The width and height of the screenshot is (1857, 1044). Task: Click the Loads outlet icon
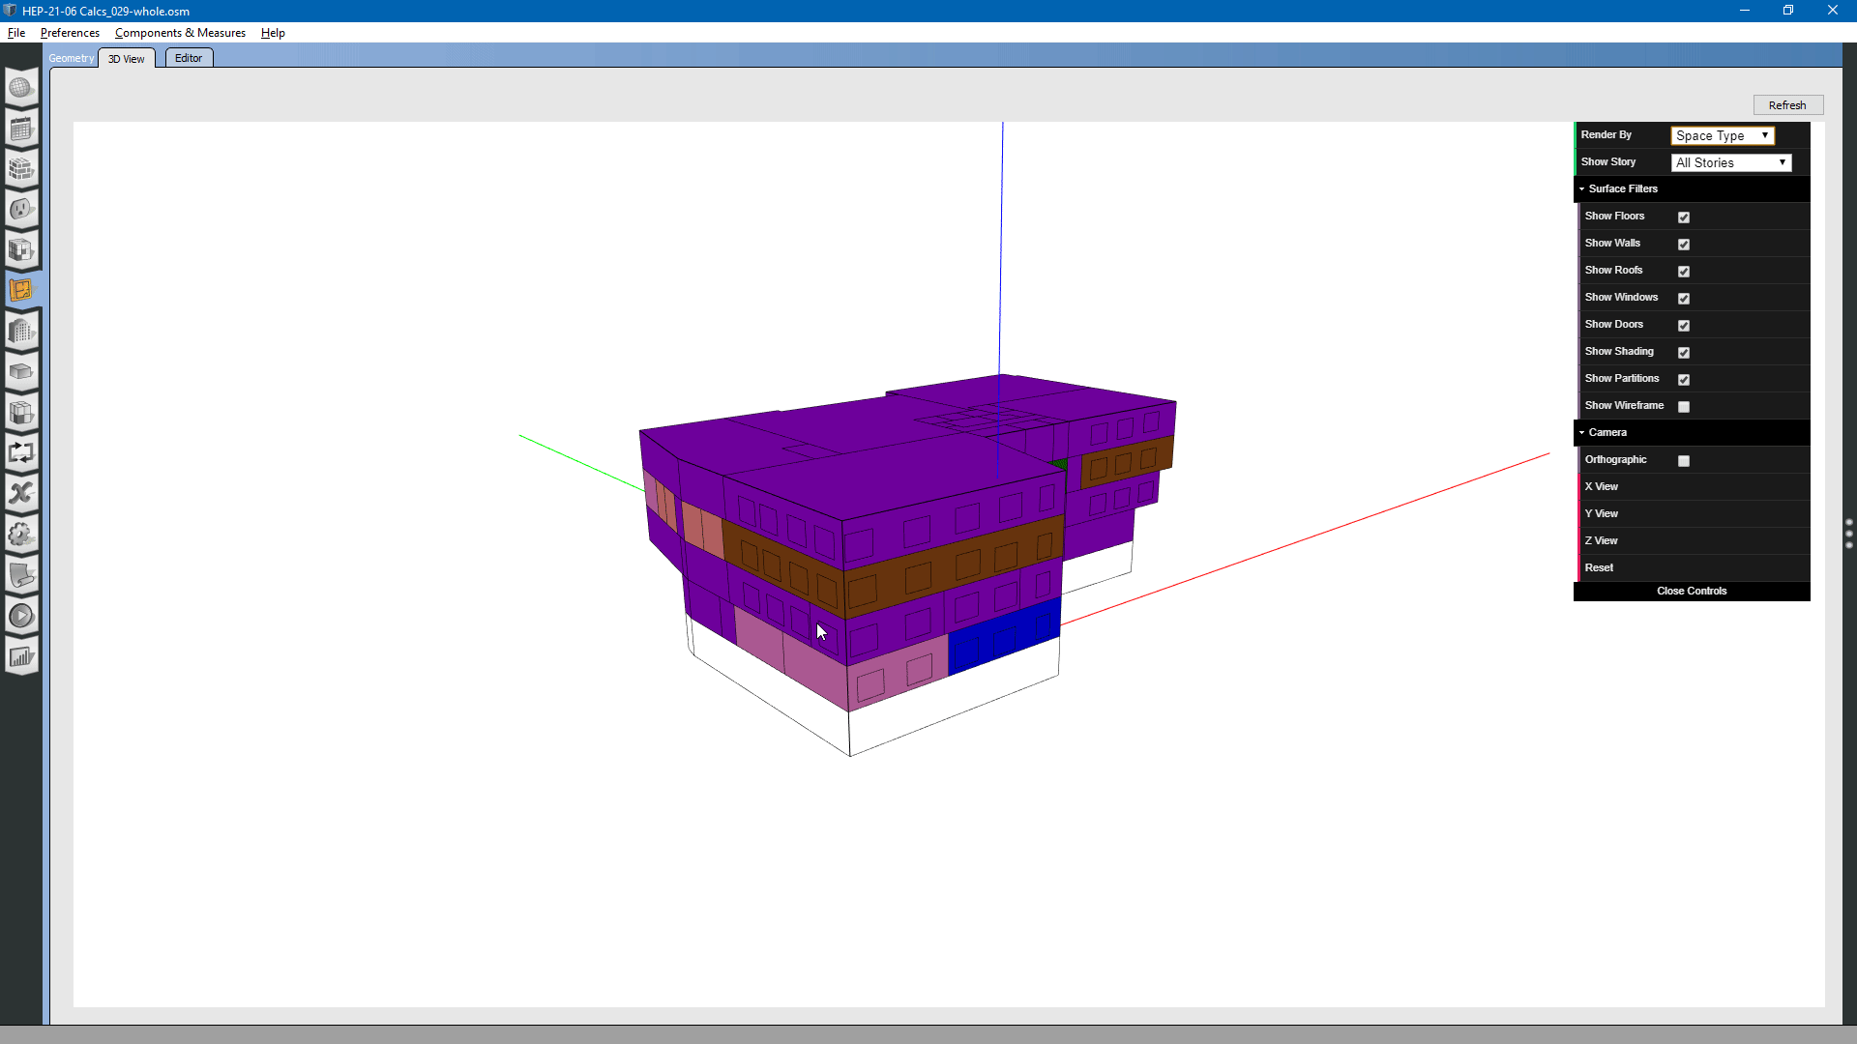[x=21, y=209]
